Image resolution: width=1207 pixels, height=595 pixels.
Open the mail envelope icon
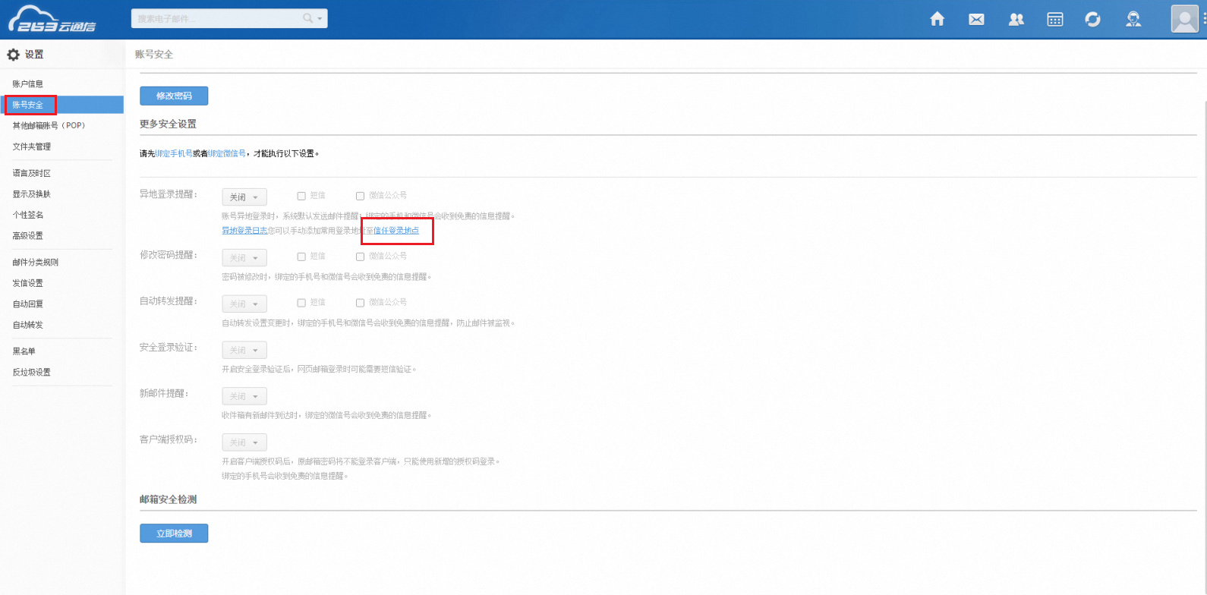pyautogui.click(x=976, y=20)
